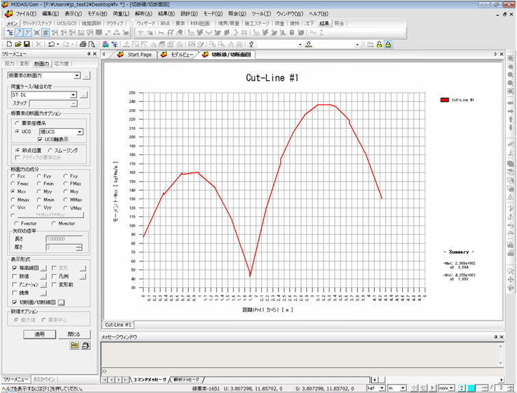Click the タスクペイン tab at bottom left

(x=44, y=379)
